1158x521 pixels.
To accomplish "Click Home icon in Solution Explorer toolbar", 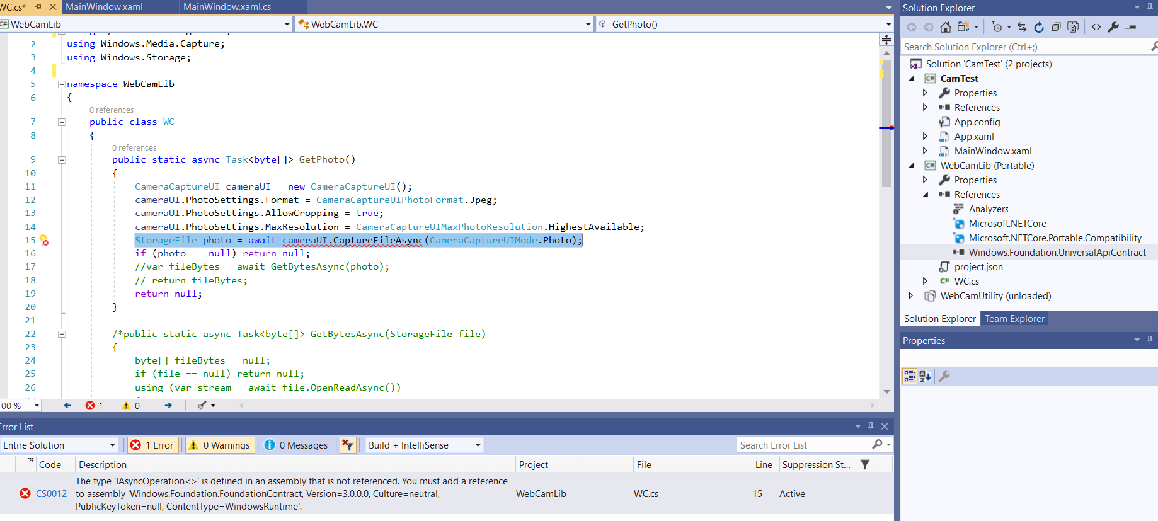I will pos(945,27).
